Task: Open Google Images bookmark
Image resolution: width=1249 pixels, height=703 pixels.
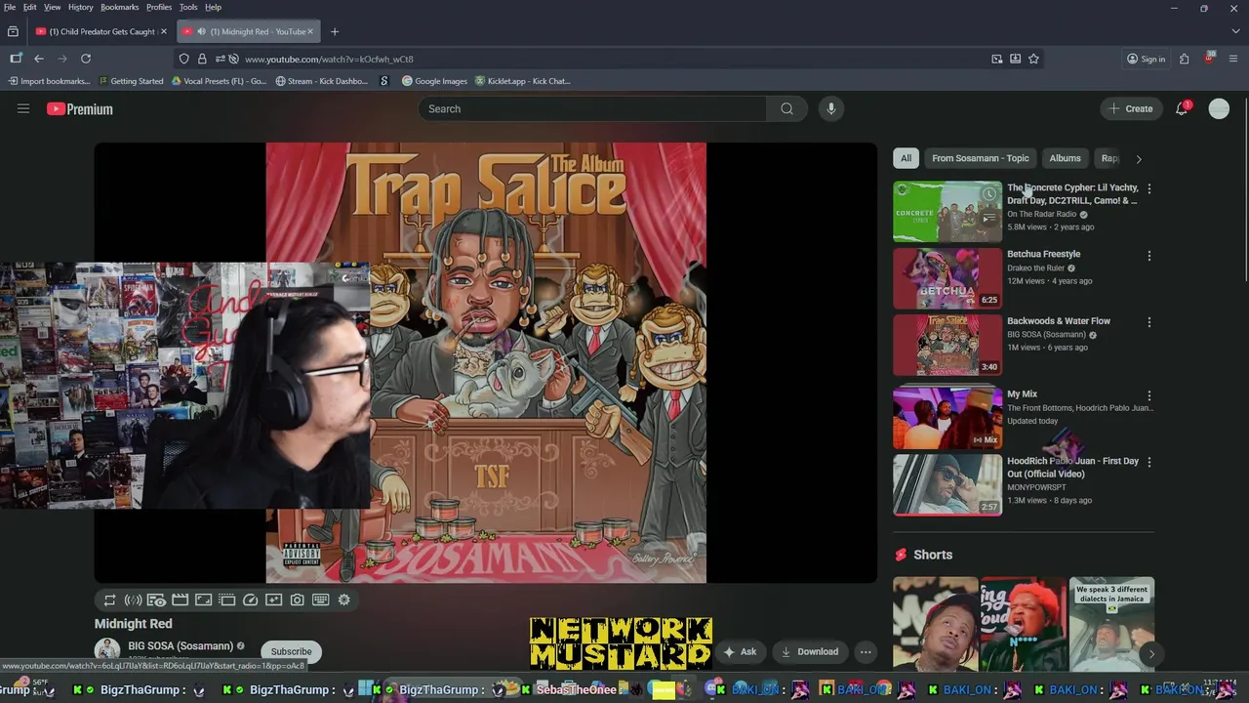Action: point(435,81)
